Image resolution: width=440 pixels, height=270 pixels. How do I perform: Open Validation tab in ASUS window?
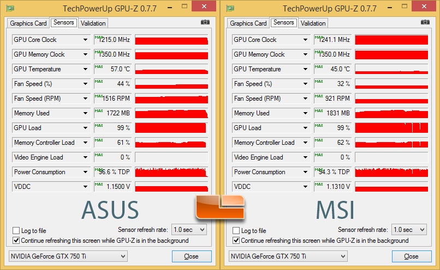[x=93, y=23]
